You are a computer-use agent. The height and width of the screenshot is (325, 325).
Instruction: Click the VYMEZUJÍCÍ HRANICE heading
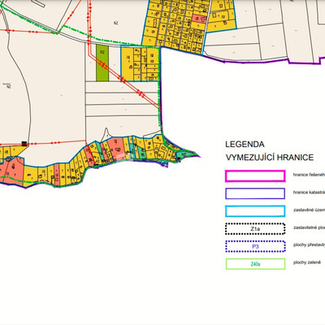click(x=270, y=158)
